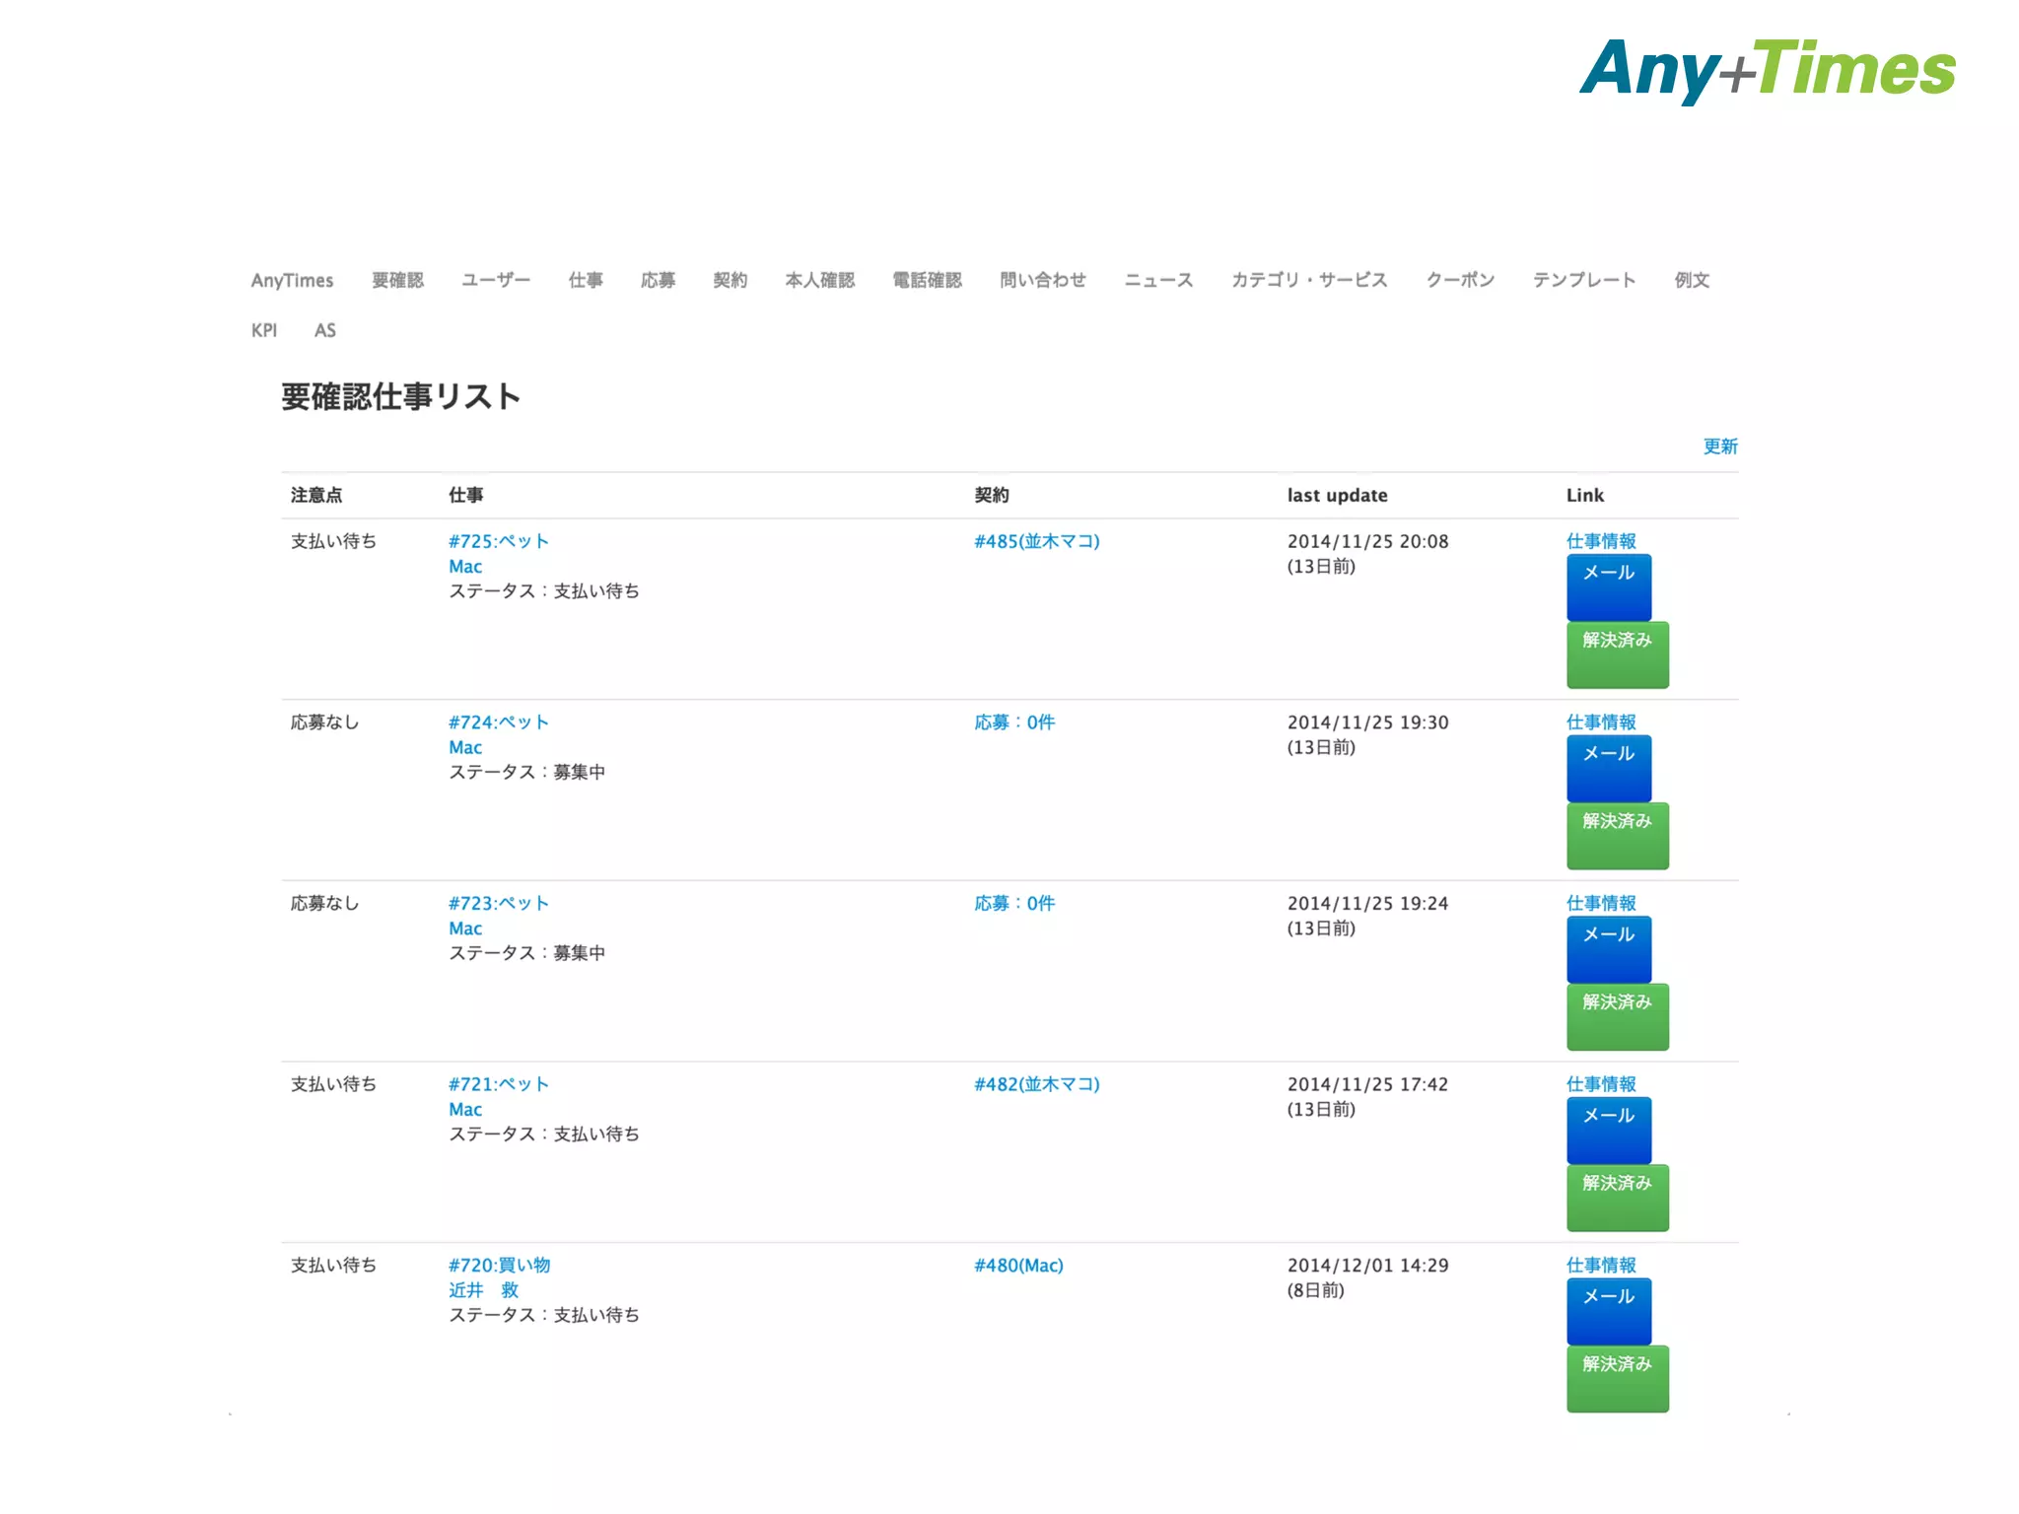The width and height of the screenshot is (2019, 1514).
Task: Click the 更新 refresh link
Action: [1719, 447]
